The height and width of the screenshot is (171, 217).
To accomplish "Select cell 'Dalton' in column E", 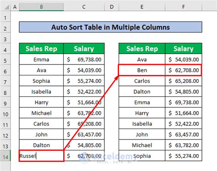I will (142, 91).
